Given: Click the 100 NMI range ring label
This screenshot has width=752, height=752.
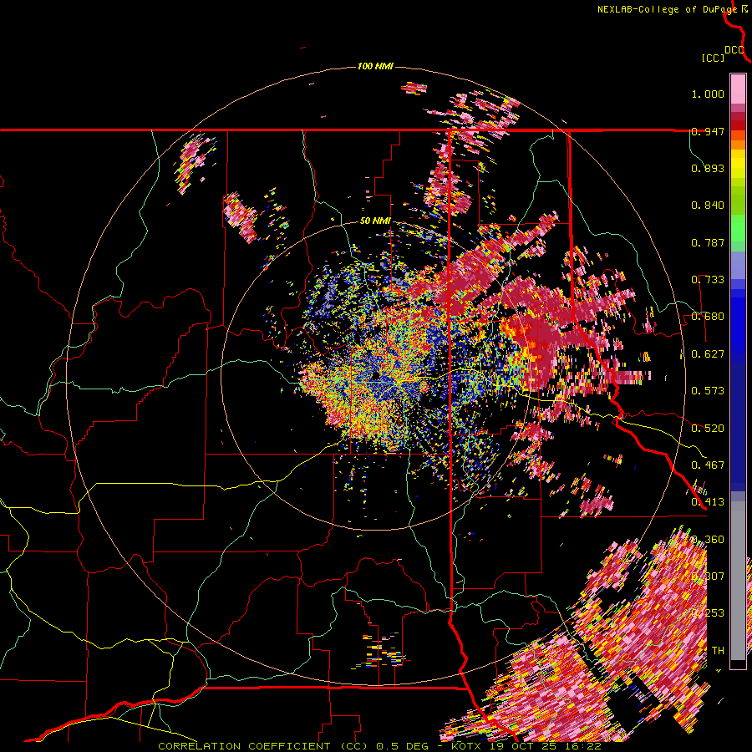Looking at the screenshot, I should tap(375, 66).
